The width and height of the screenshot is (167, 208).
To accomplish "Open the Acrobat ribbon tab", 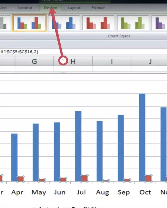I will click(25, 8).
